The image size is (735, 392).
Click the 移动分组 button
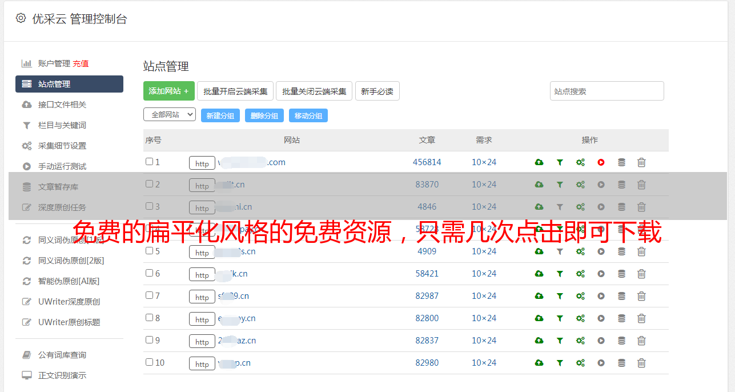(308, 115)
